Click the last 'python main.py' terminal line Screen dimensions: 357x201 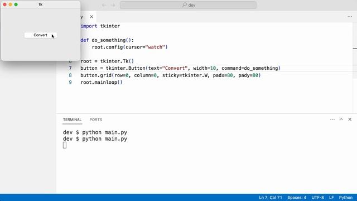point(95,139)
